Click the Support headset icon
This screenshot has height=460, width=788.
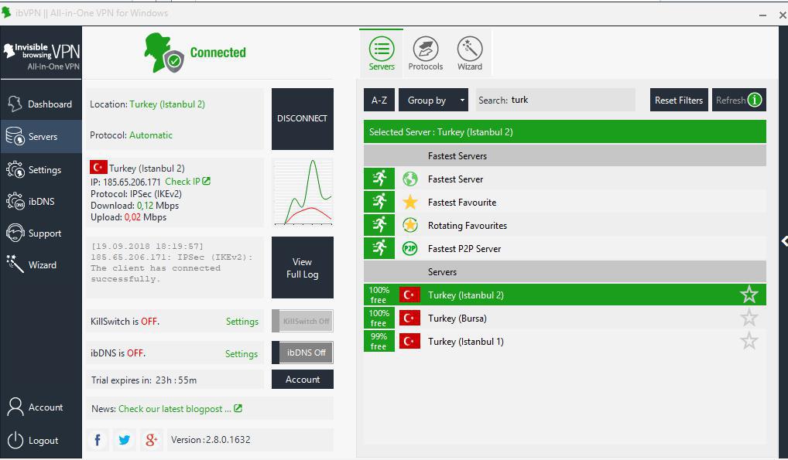(15, 233)
